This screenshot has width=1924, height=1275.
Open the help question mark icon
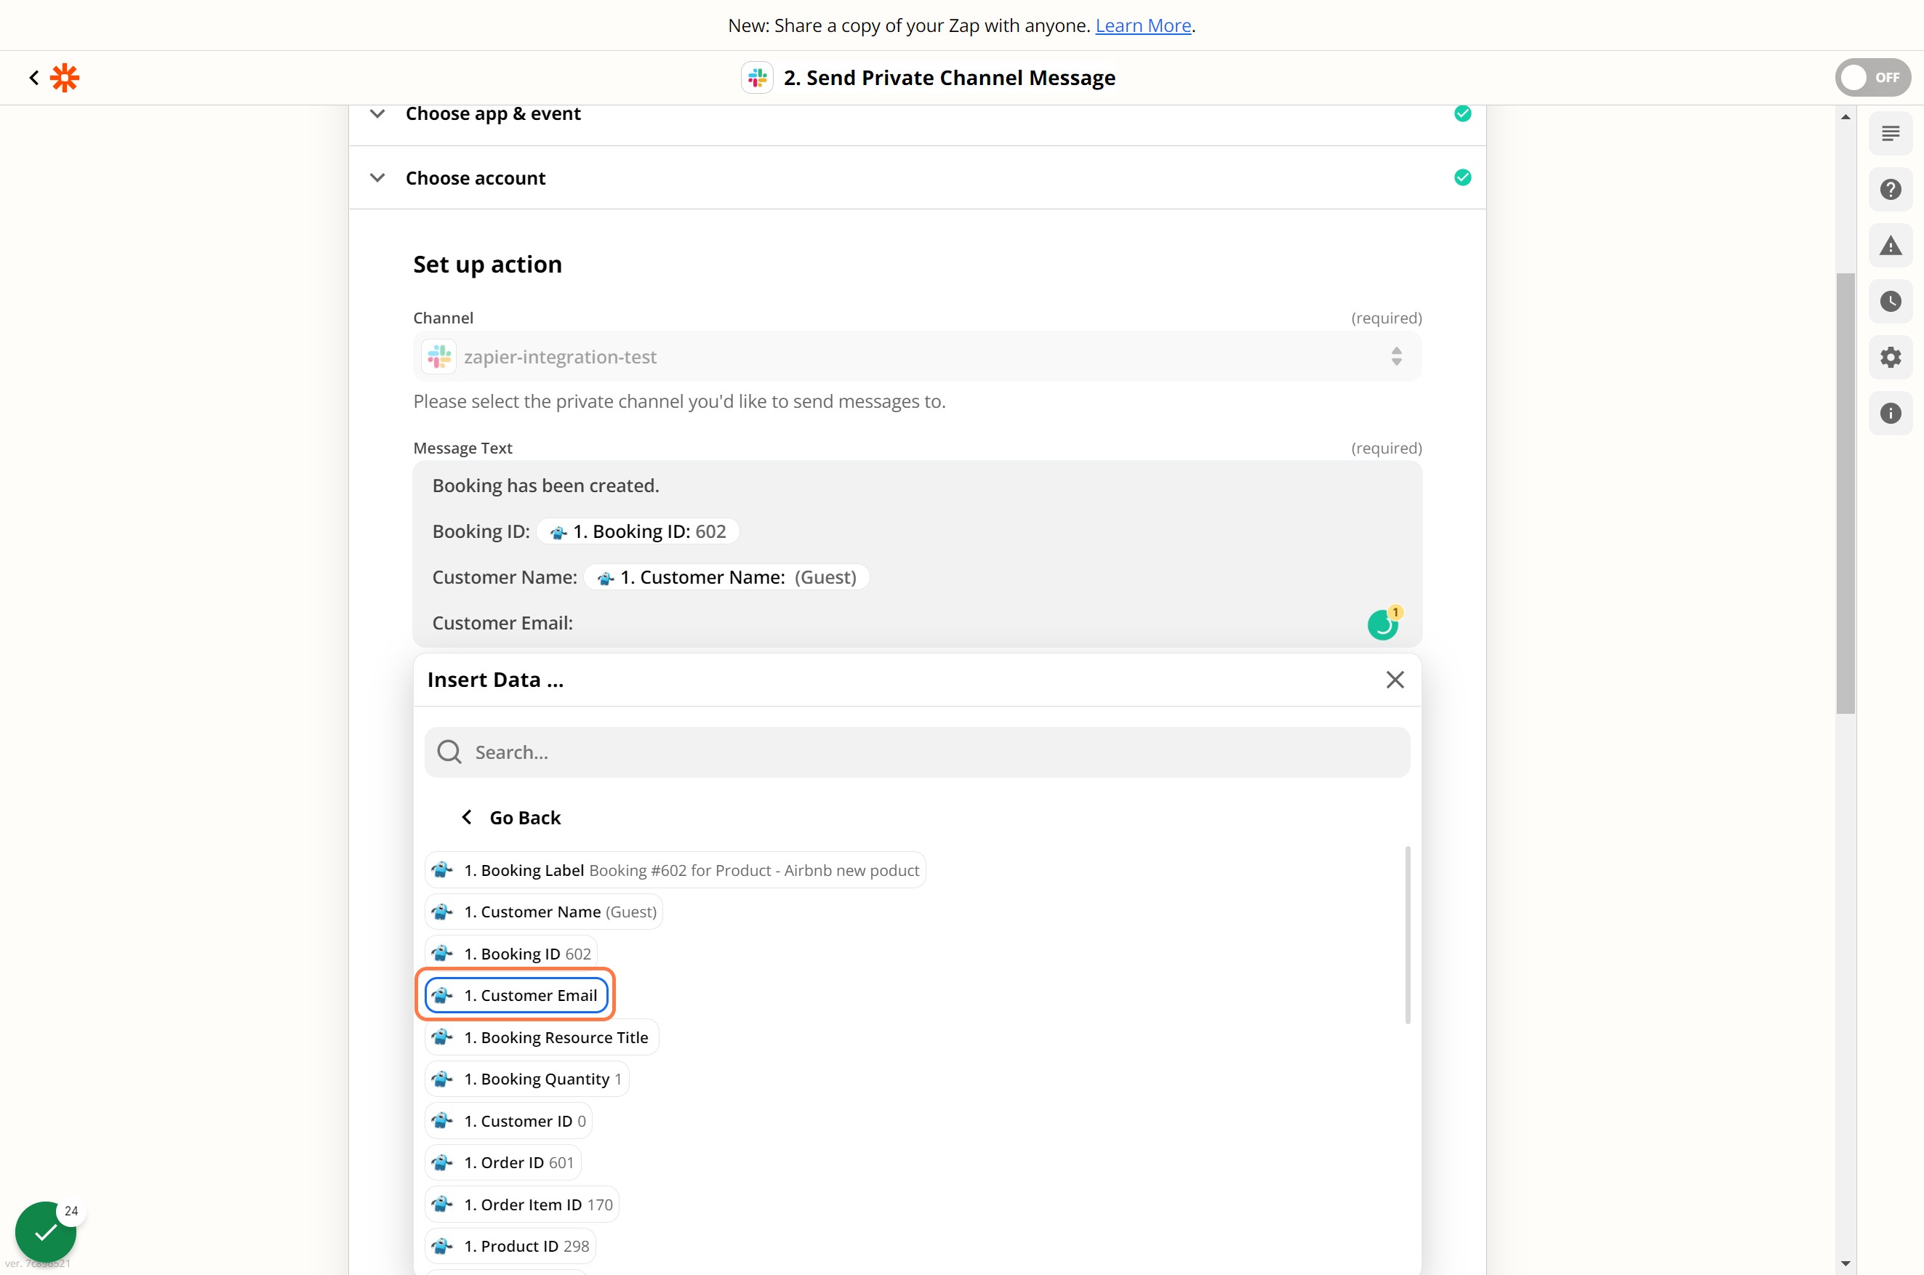1890,190
